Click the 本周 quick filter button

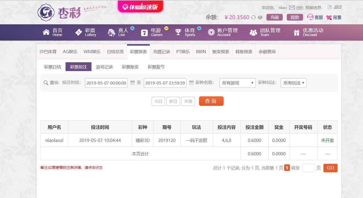point(188,101)
